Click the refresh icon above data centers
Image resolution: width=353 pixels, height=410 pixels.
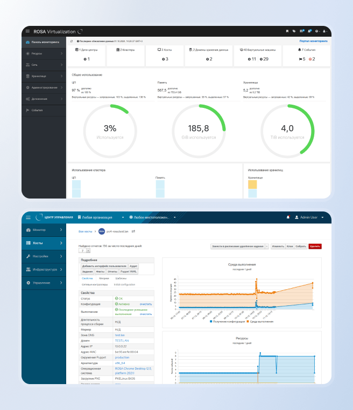(x=72, y=40)
